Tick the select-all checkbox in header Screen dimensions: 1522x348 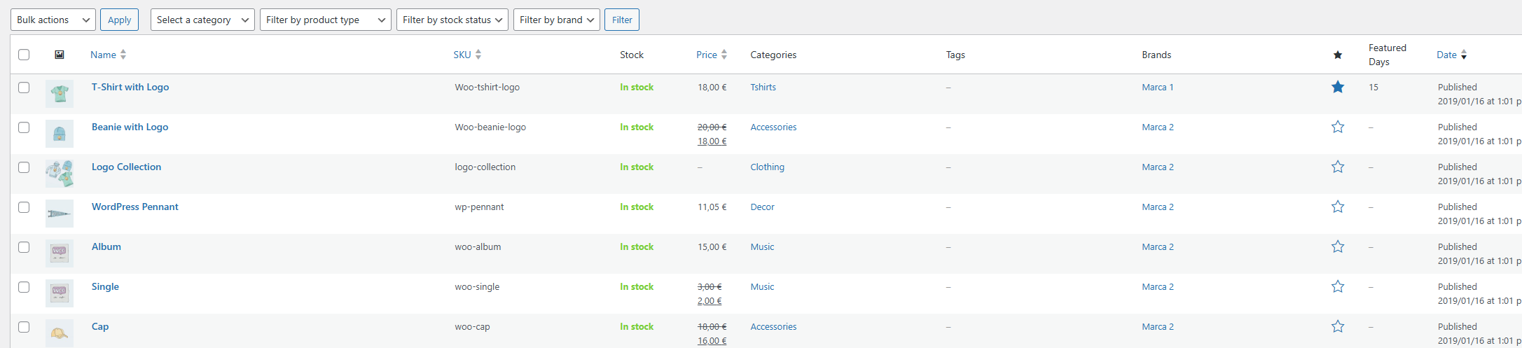(x=24, y=55)
